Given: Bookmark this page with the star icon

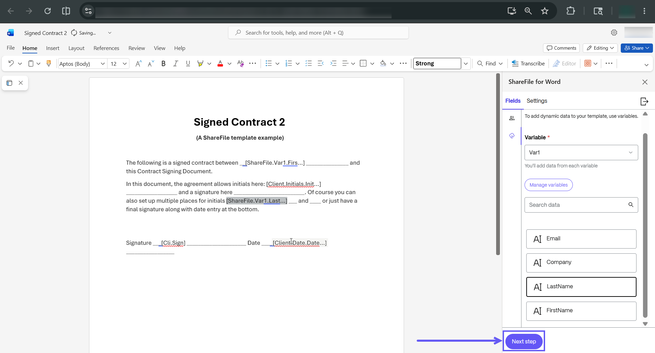Looking at the screenshot, I should pos(544,11).
